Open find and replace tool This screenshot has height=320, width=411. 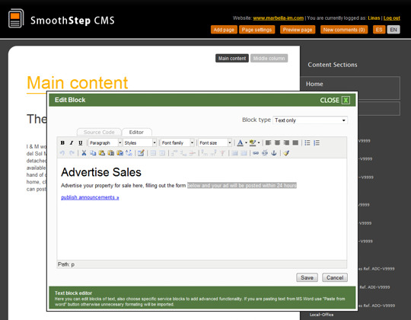point(129,153)
